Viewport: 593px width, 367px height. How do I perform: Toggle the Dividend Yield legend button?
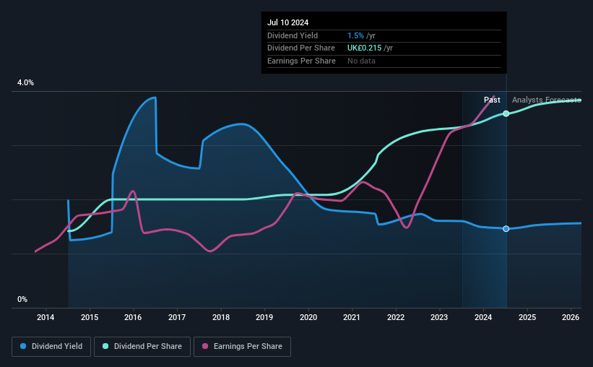(51, 347)
